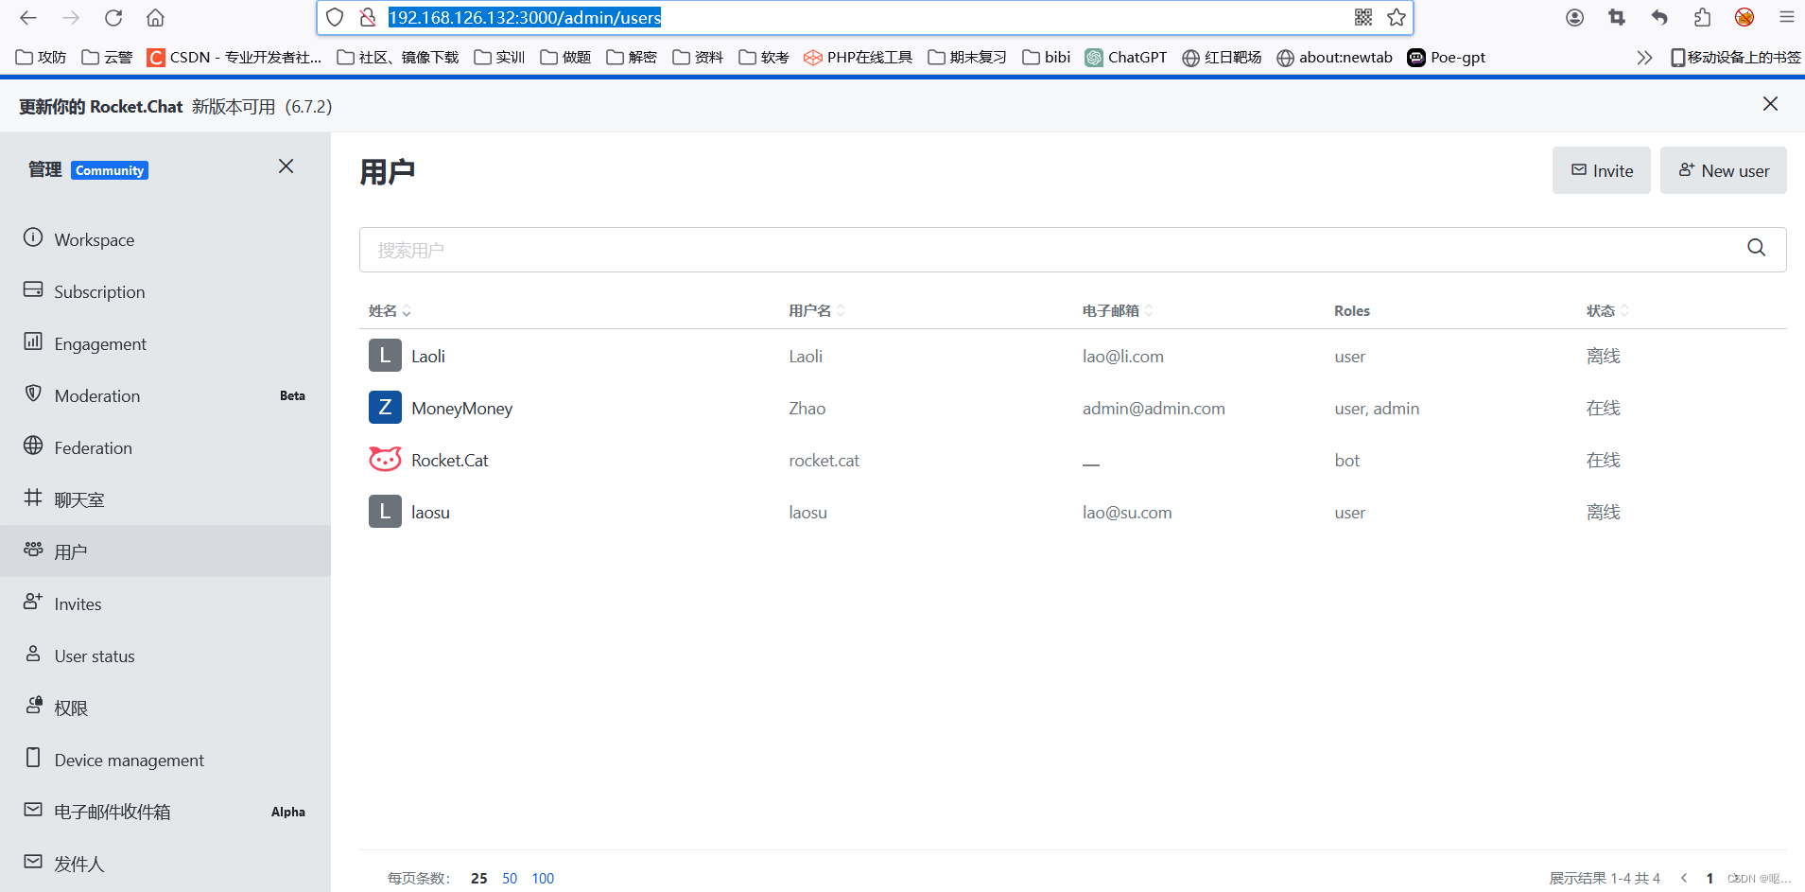Open the laosu user row
Screen dimensions: 1805x892
click(1073, 512)
